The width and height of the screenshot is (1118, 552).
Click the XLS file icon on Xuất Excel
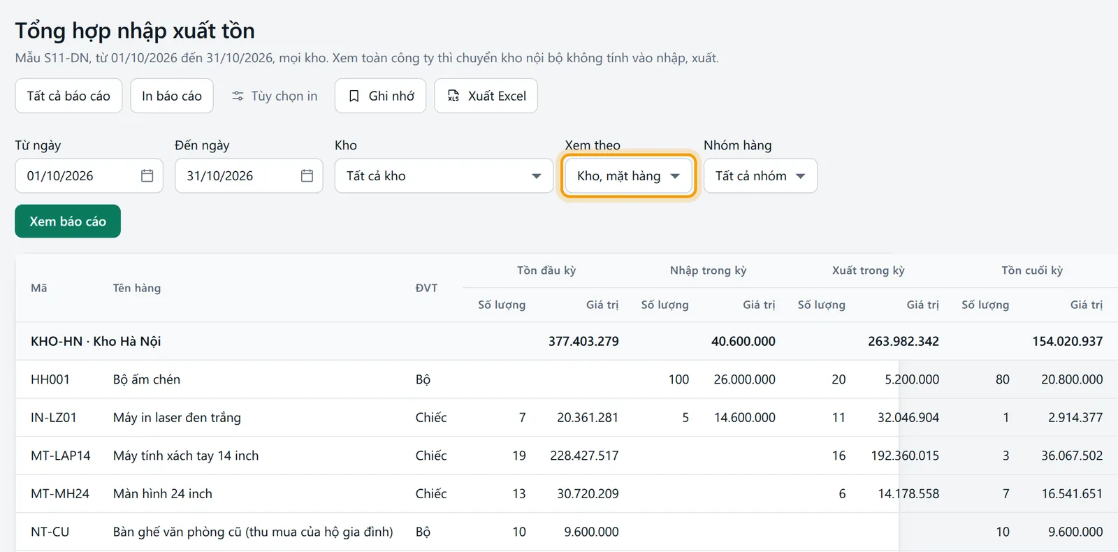point(453,96)
